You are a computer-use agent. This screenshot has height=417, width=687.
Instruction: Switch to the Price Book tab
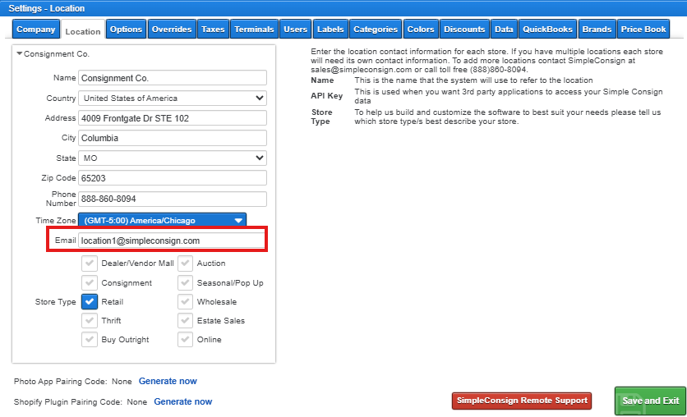coord(643,30)
